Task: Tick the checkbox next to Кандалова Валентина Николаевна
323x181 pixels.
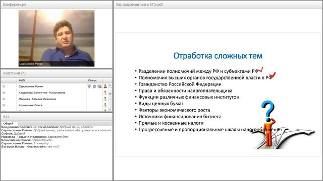Action: pyautogui.click(x=4, y=93)
